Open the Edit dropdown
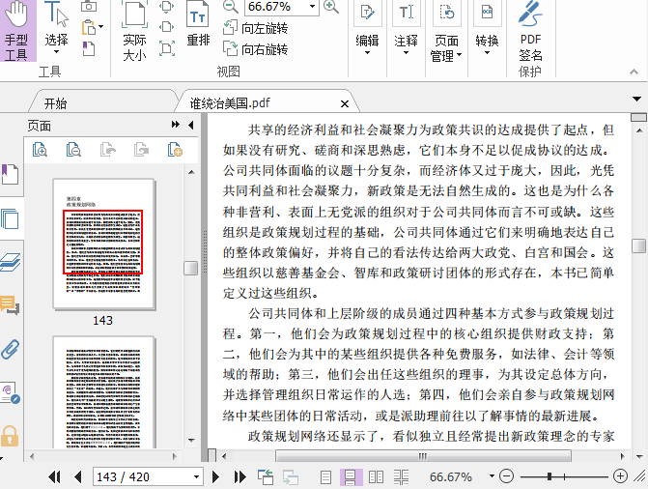The image size is (648, 489). coord(367,29)
